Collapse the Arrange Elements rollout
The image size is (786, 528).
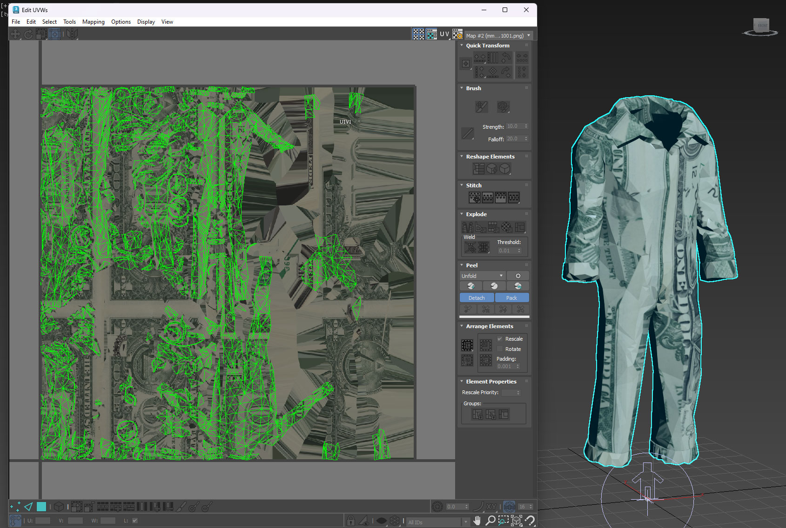462,326
